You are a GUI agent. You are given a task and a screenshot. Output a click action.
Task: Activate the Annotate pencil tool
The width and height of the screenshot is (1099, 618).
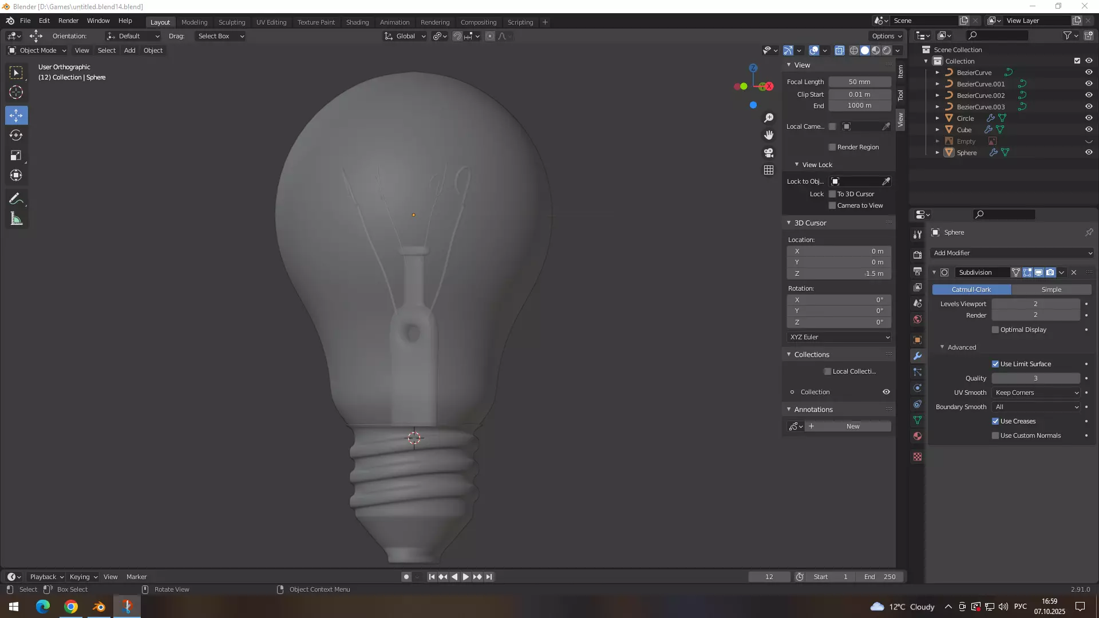[16, 199]
